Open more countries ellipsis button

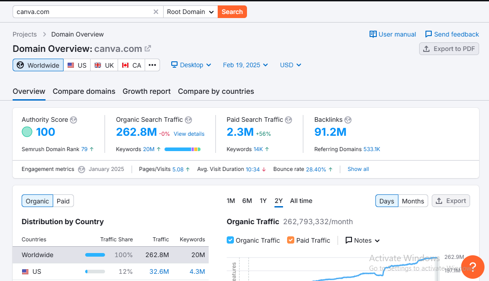click(x=152, y=65)
